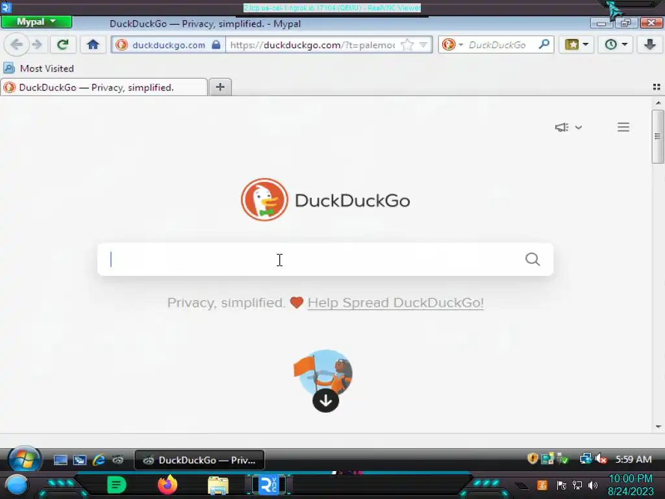
Task: Click the network tray icon in remote taskbar
Action: 586,459
